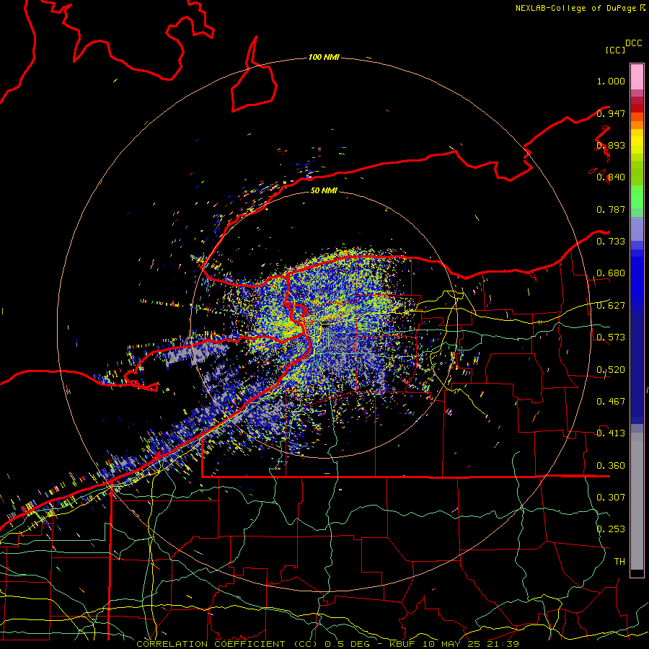Click the 0.467 scale value
The height and width of the screenshot is (649, 649).
click(611, 402)
